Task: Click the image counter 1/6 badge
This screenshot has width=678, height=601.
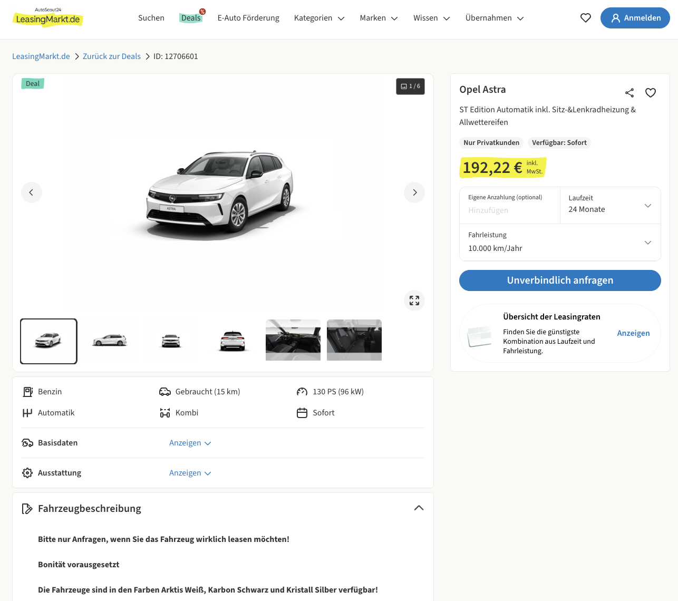Action: 410,86
